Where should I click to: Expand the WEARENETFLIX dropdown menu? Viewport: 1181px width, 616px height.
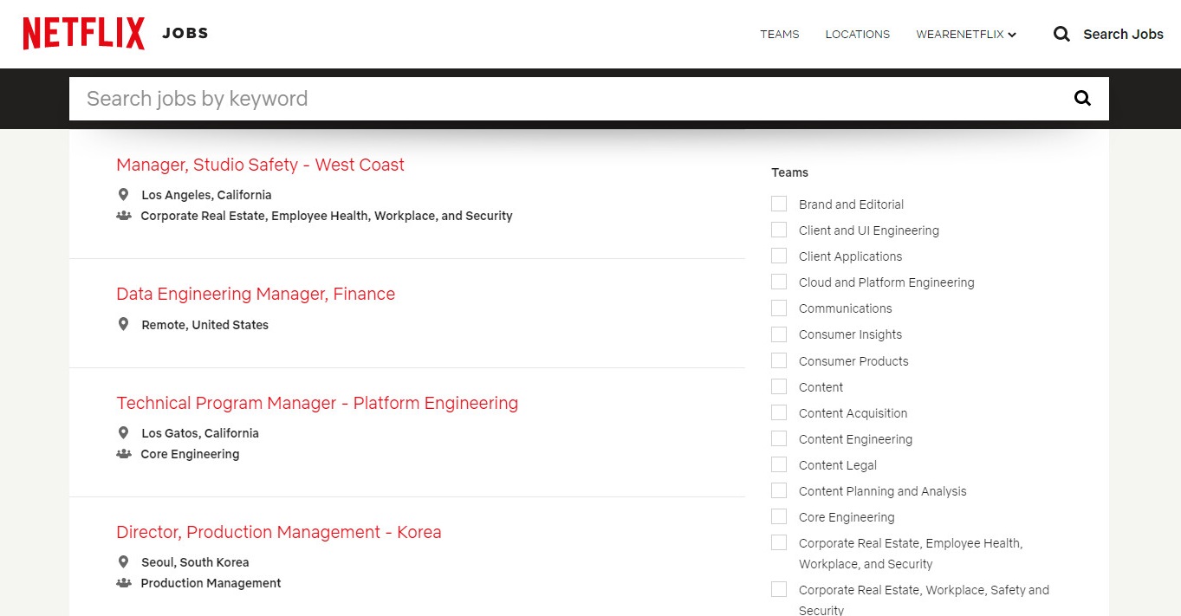[965, 35]
